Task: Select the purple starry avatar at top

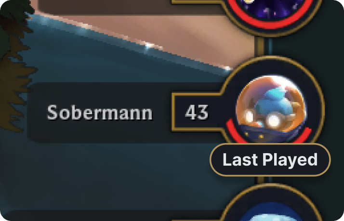Action: (271, 7)
